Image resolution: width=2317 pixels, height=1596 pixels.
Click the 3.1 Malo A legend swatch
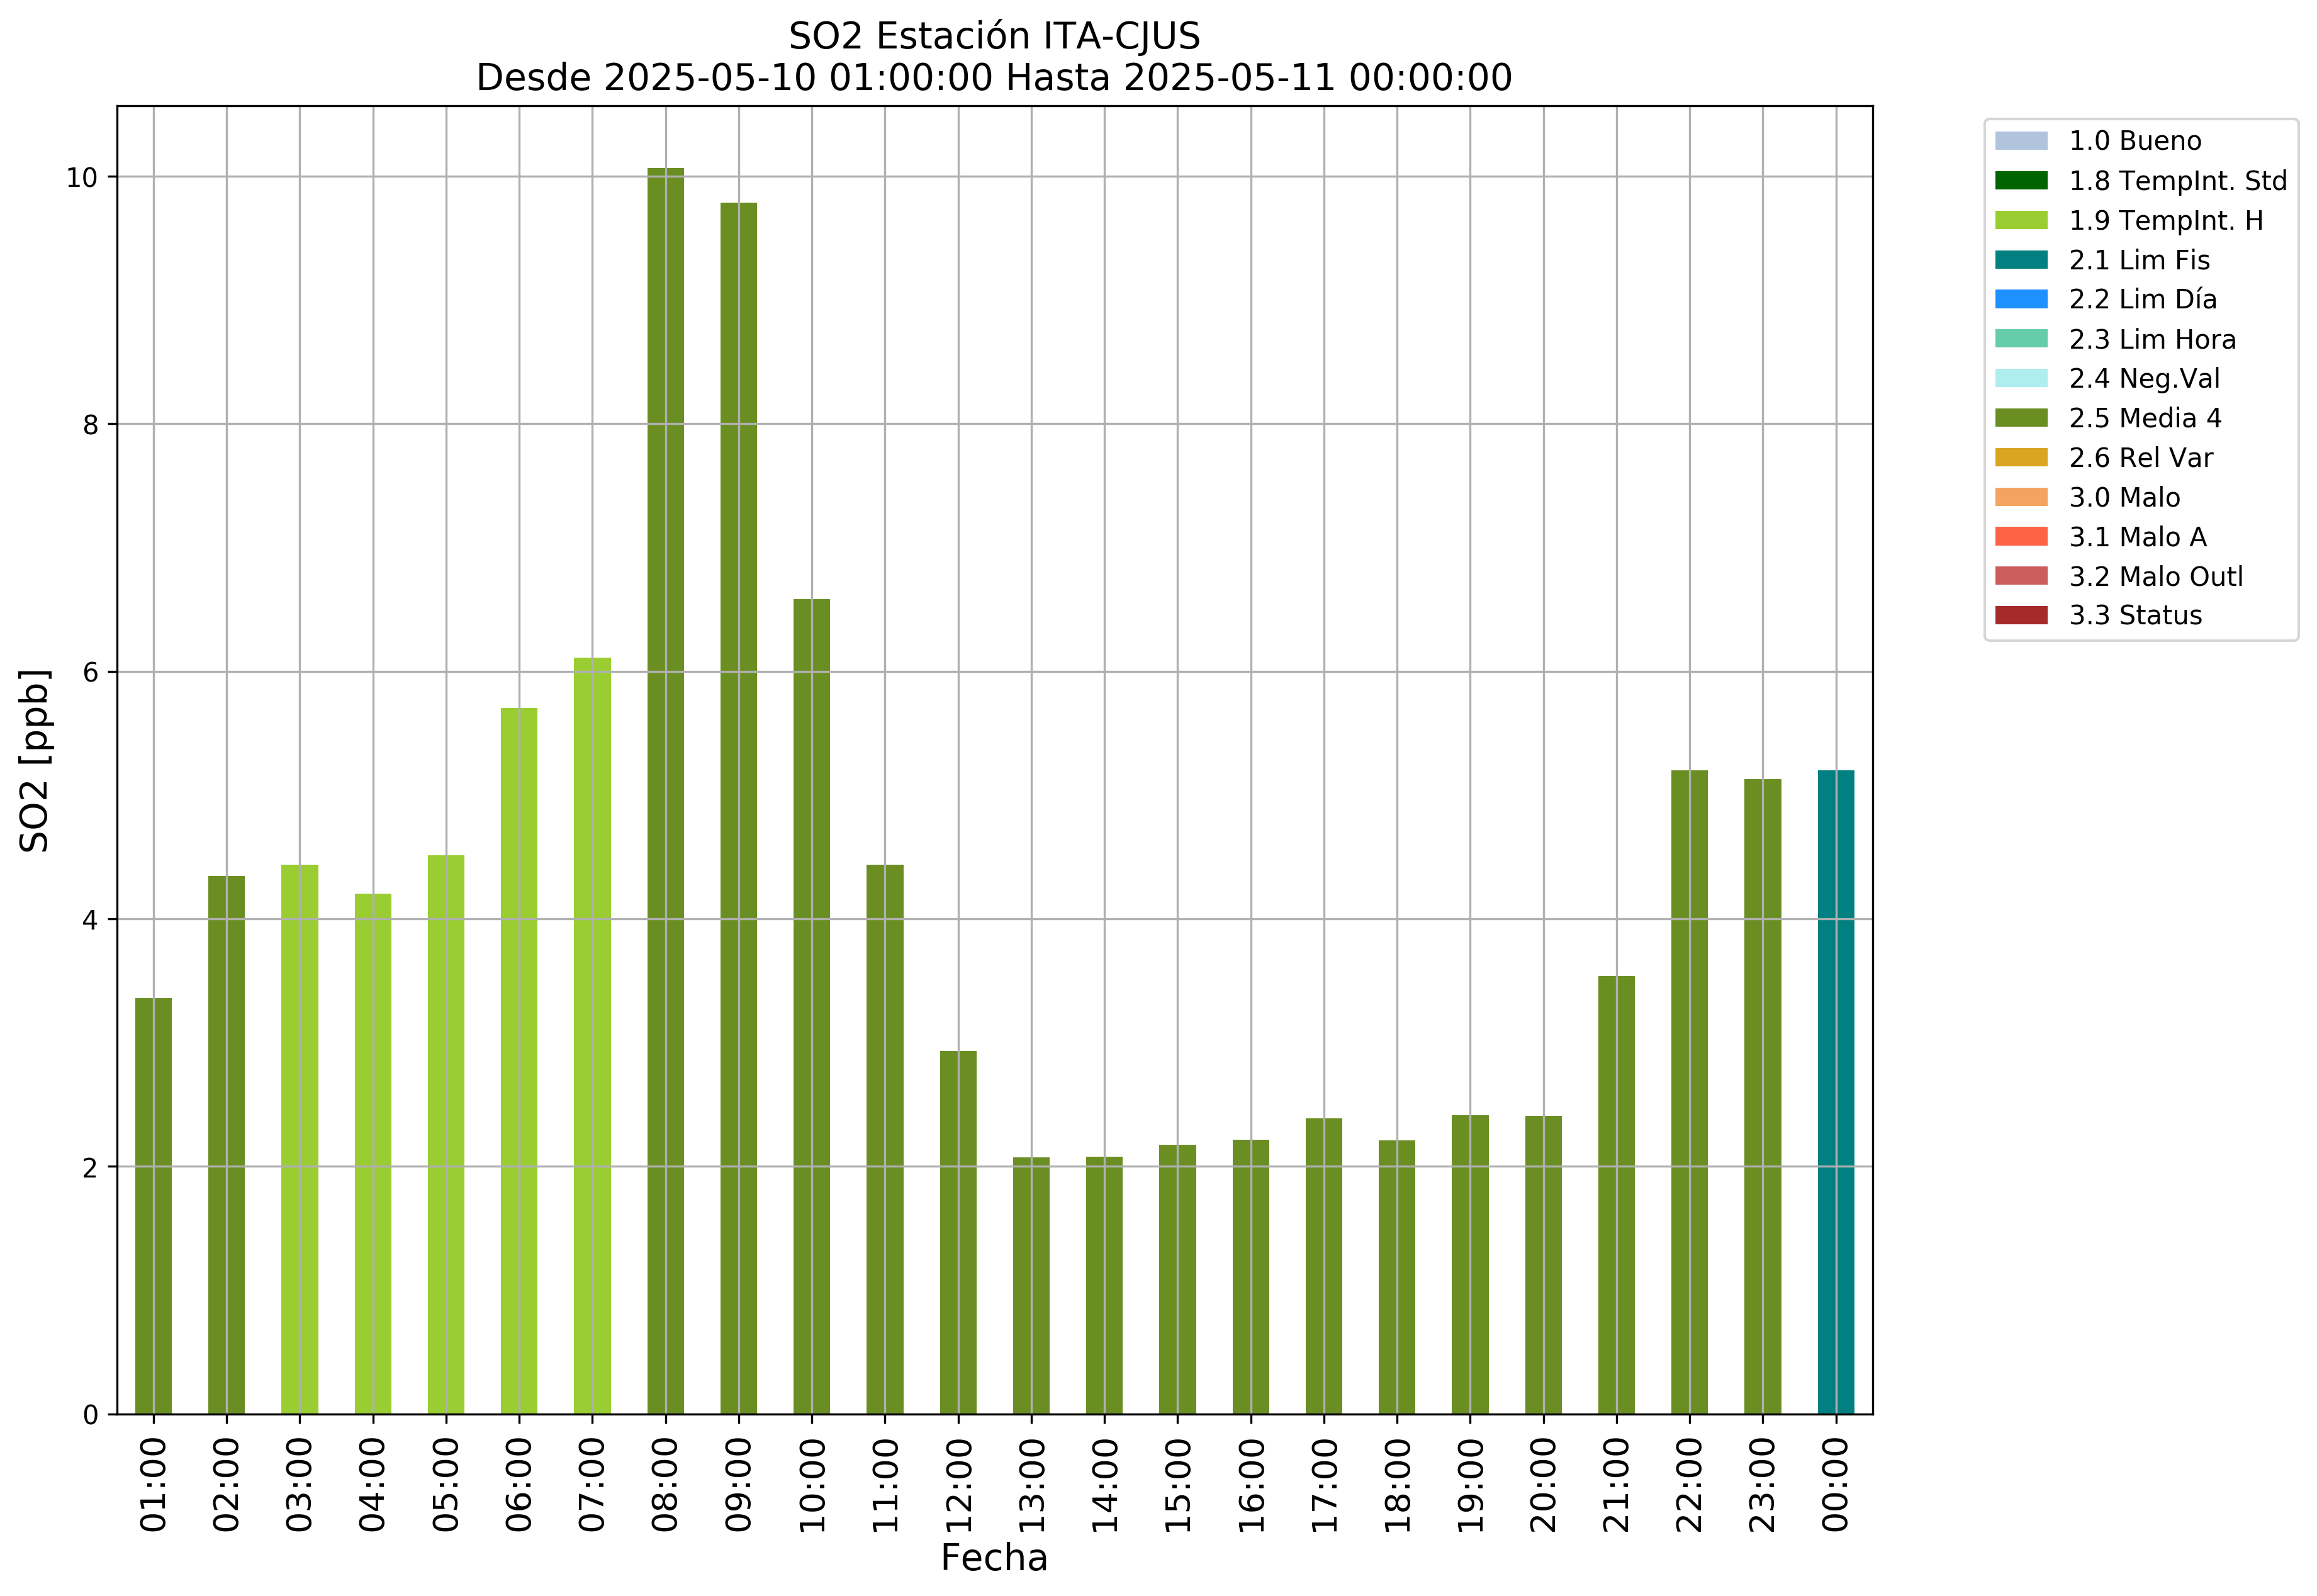(x=2020, y=537)
